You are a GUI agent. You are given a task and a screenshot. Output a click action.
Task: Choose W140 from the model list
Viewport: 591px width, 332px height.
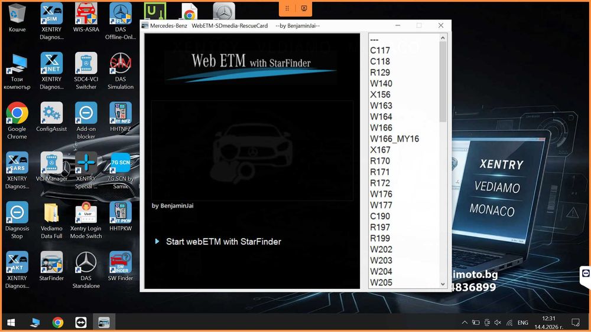(x=381, y=84)
